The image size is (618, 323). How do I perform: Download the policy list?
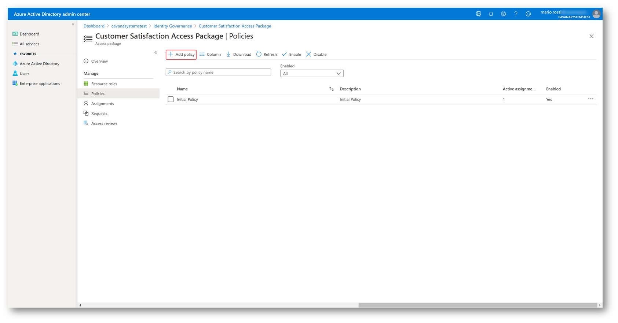pos(239,55)
